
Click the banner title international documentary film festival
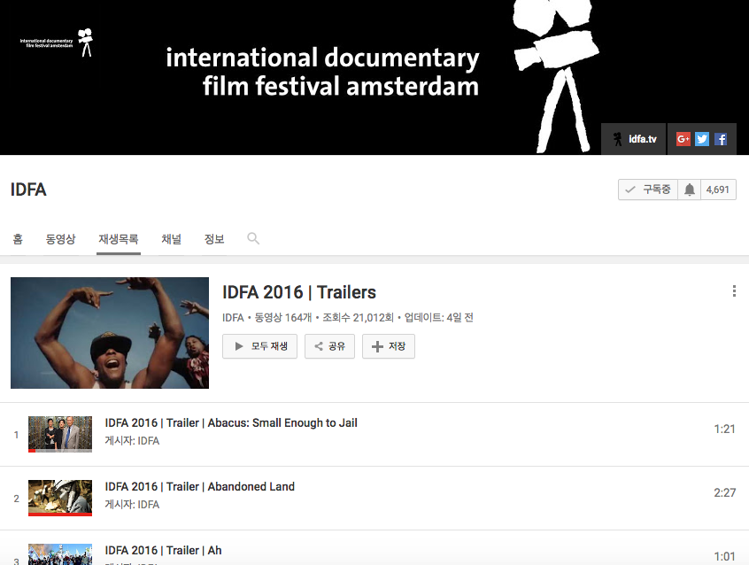tap(322, 72)
